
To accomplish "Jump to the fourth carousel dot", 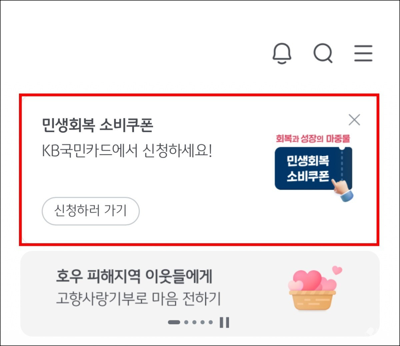I will point(203,322).
